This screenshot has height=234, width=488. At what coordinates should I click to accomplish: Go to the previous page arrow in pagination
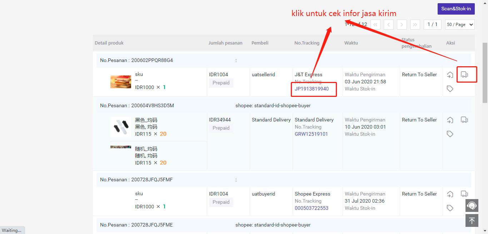389,25
